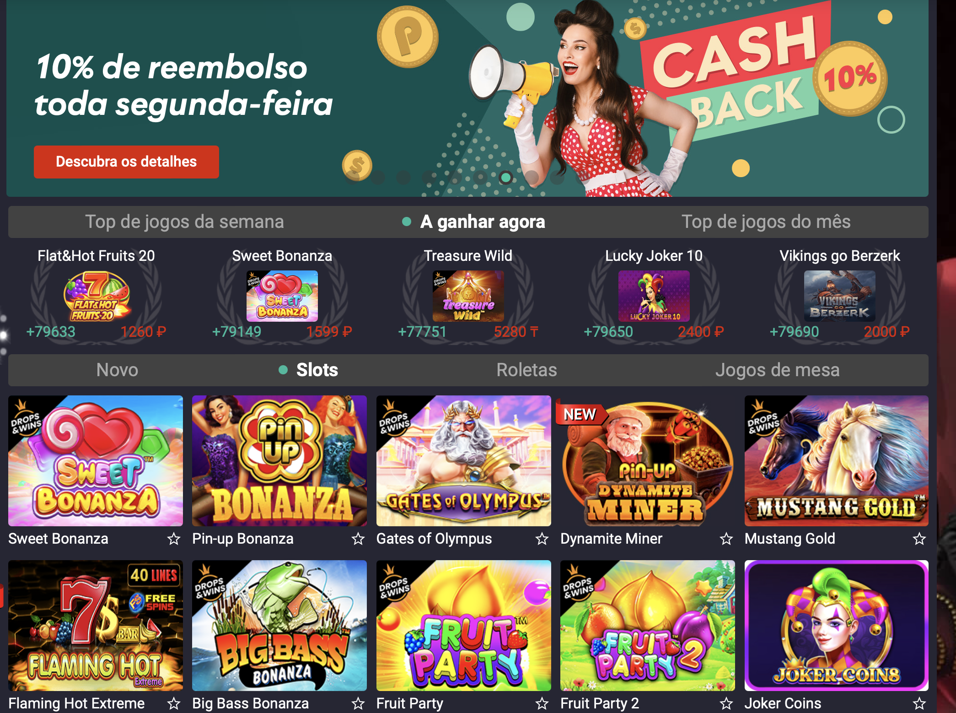This screenshot has height=713, width=956.
Task: Open the Top de jogos do mês tab
Action: (766, 222)
